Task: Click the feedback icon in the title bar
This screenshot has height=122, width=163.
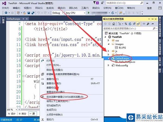Action: (103, 3)
